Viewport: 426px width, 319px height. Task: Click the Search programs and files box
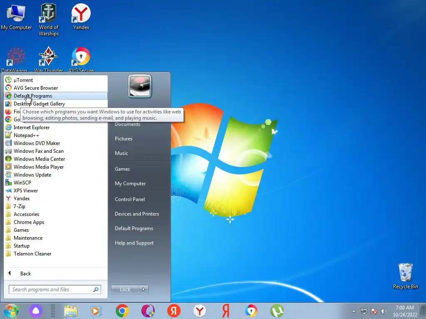(54, 290)
